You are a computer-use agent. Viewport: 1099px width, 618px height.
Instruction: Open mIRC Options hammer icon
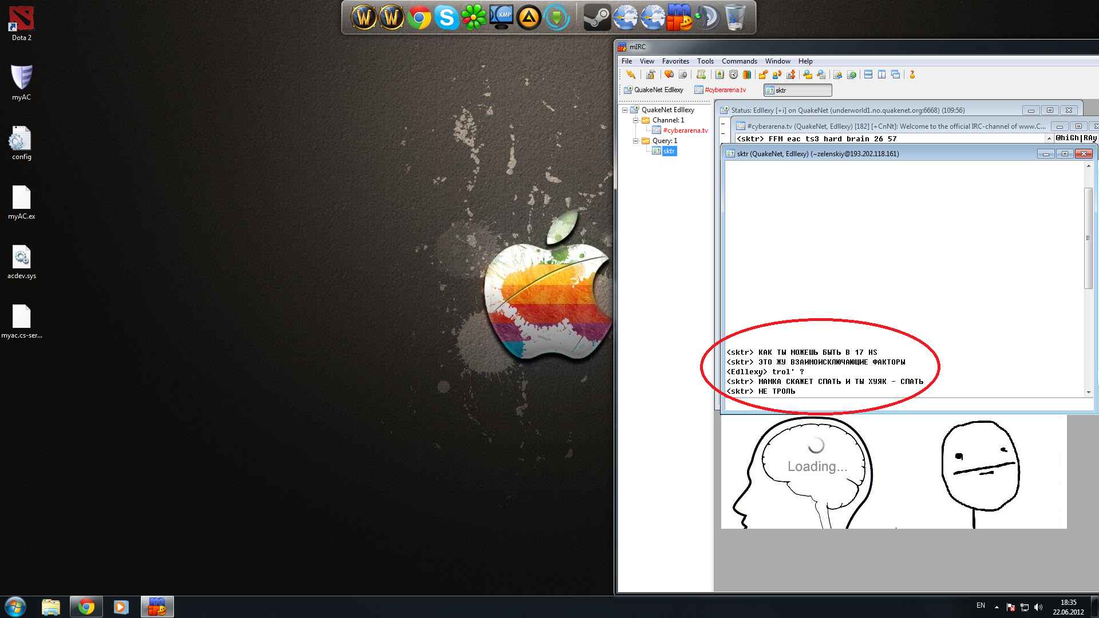[x=651, y=74]
